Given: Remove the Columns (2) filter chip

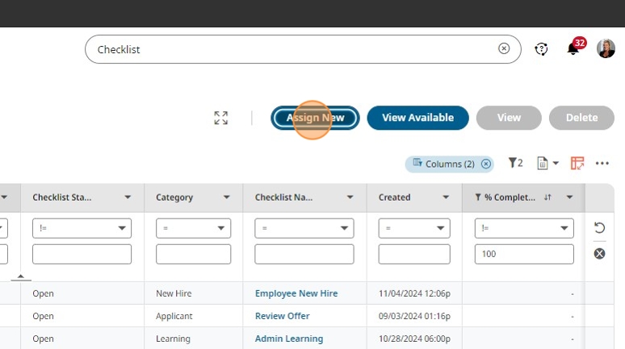Looking at the screenshot, I should click(x=486, y=164).
